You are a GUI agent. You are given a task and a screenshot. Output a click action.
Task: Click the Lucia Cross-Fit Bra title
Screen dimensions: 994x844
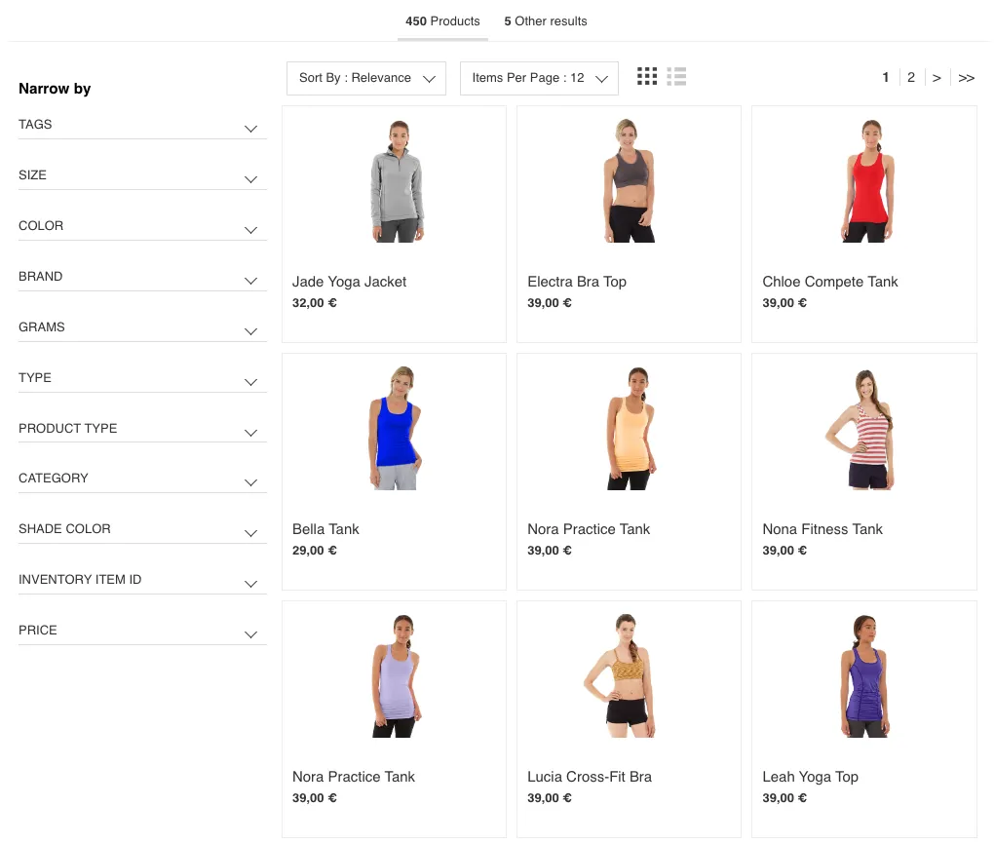pyautogui.click(x=590, y=777)
